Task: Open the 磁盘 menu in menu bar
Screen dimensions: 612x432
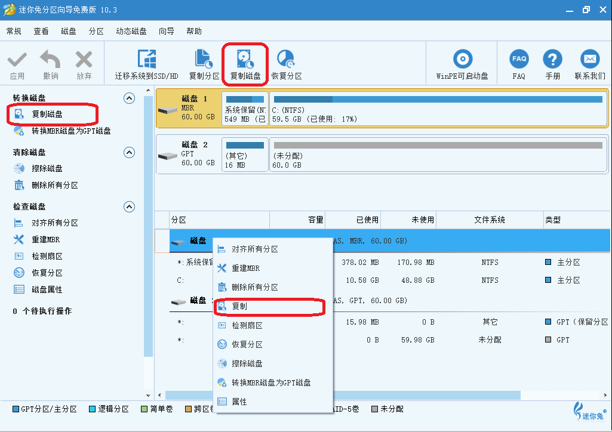Action: click(x=69, y=31)
